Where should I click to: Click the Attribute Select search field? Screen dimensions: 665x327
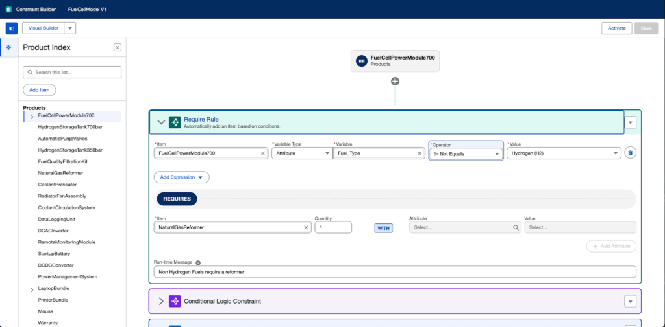click(465, 227)
